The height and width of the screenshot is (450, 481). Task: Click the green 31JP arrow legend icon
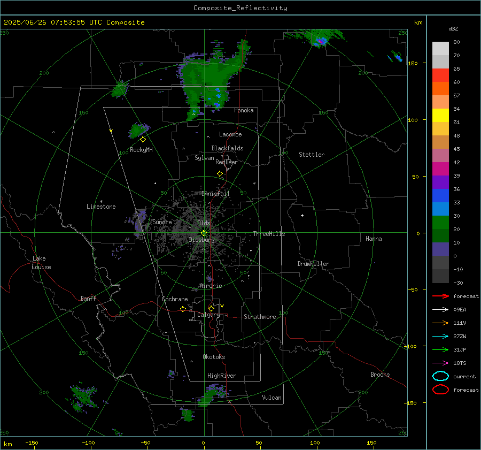click(440, 349)
